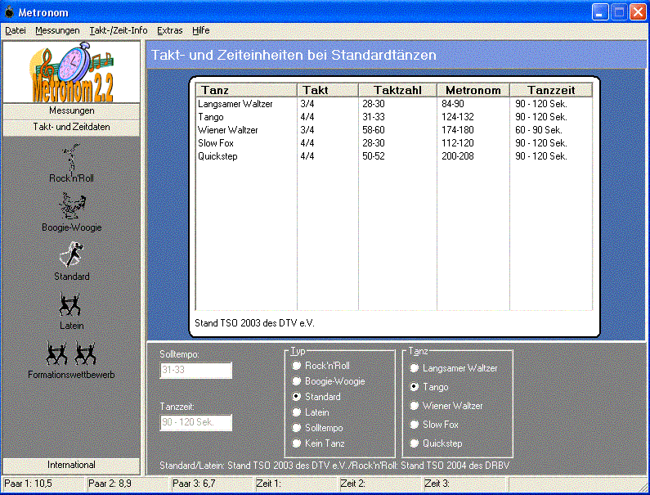
Task: Select the Standard dance couple icon
Action: (72, 254)
